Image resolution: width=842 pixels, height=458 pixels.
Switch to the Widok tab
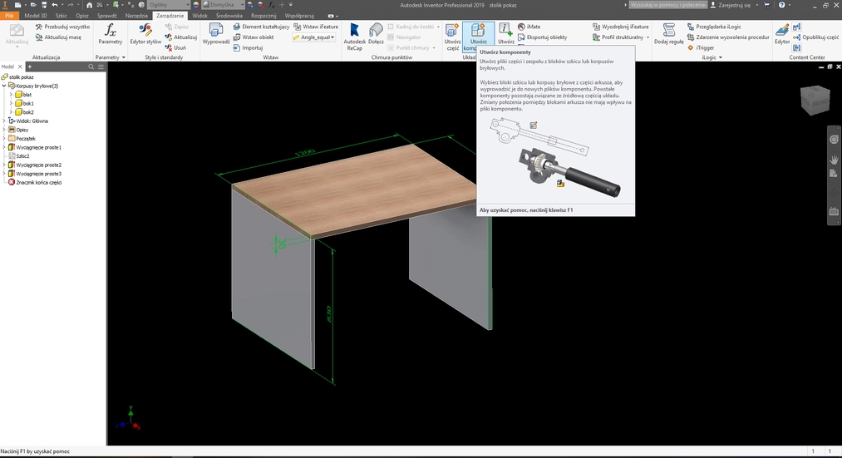point(199,16)
